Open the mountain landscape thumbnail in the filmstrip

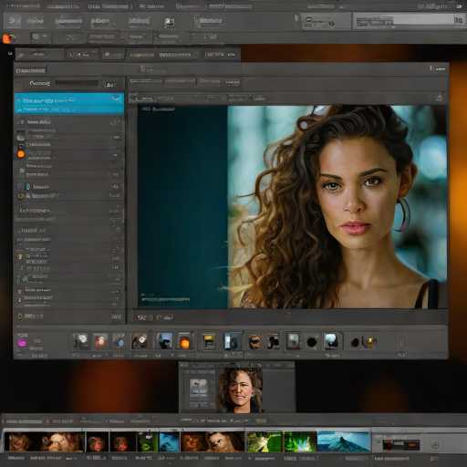344,442
